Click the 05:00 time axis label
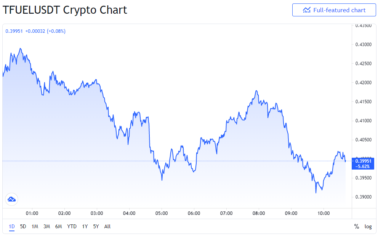Image resolution: width=378 pixels, height=237 pixels. [x=162, y=213]
